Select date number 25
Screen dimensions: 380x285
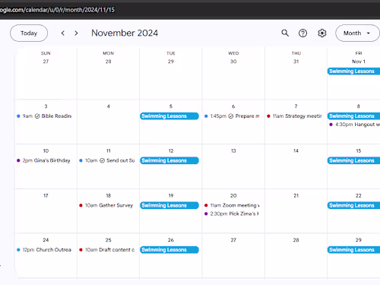(109, 240)
